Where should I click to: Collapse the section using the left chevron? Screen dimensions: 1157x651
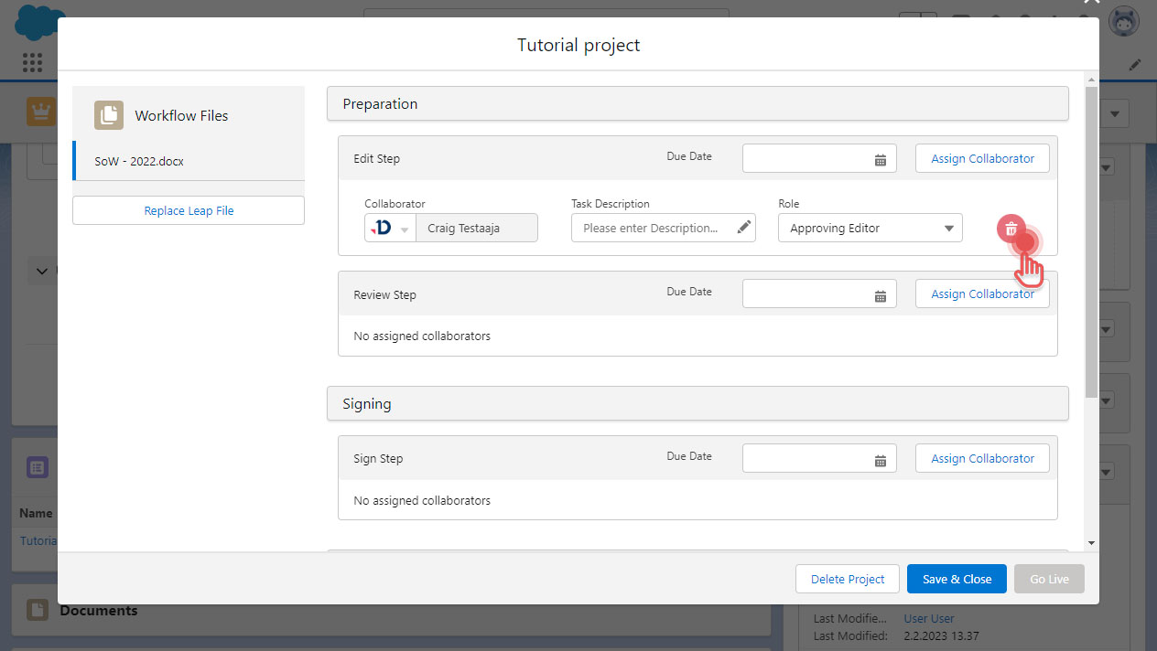coord(41,272)
